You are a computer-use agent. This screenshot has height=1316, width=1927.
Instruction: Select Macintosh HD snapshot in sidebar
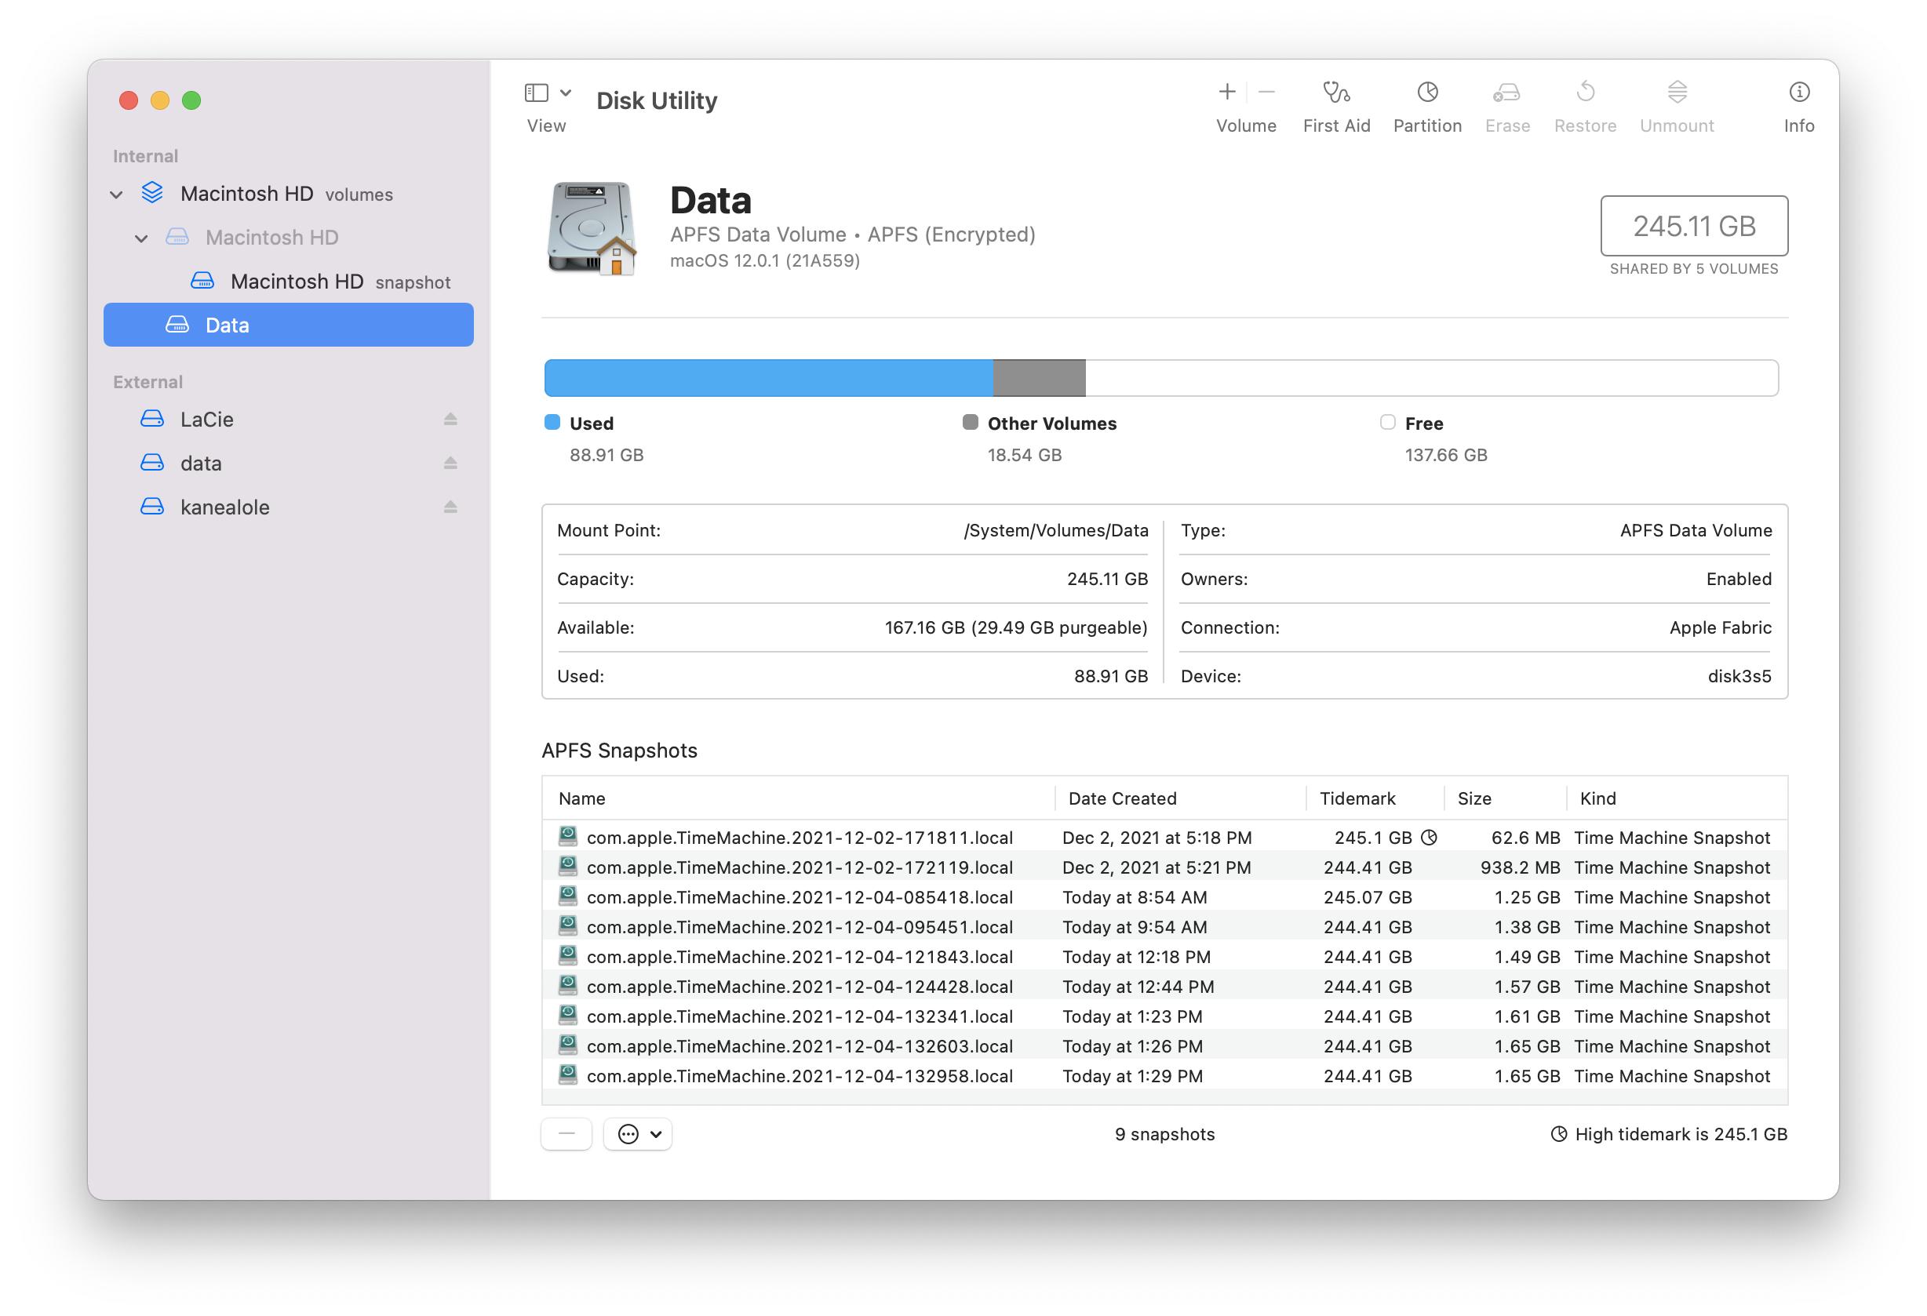point(289,282)
